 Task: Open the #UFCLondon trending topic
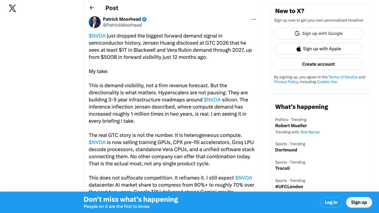289,187
